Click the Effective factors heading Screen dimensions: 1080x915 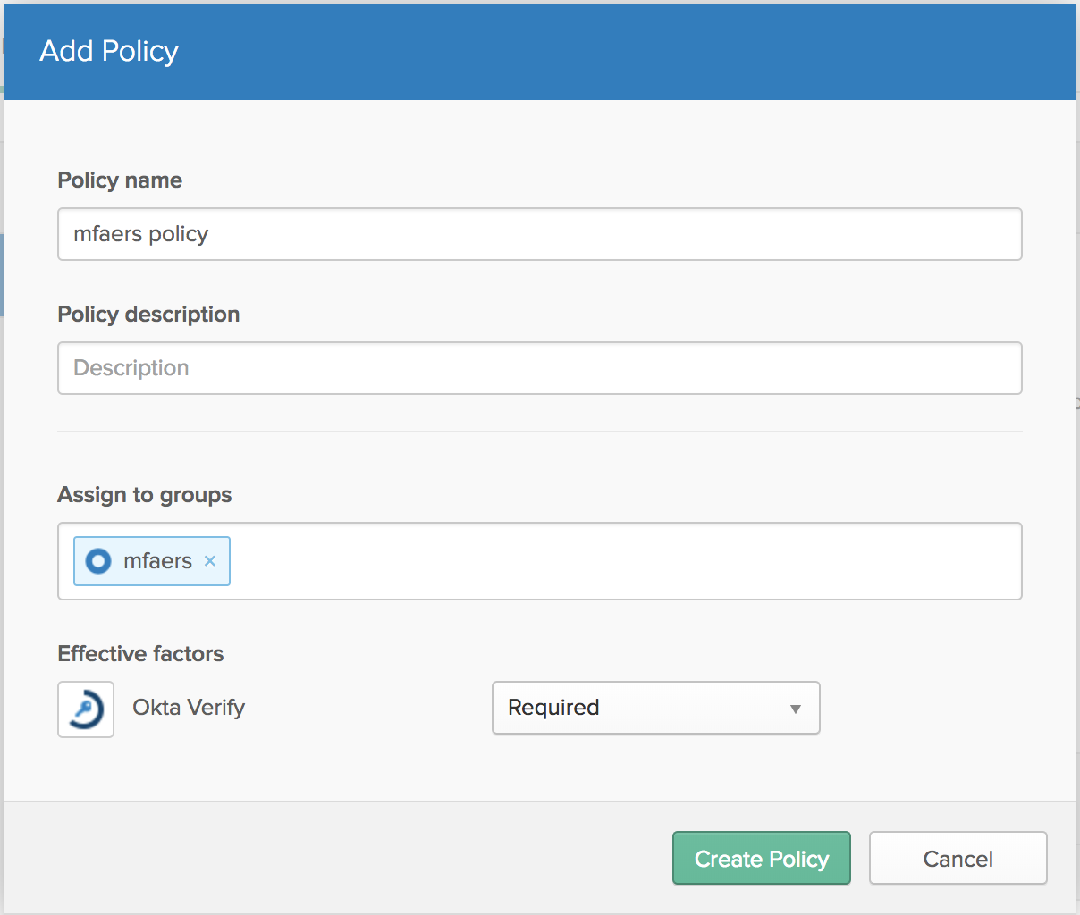click(140, 654)
